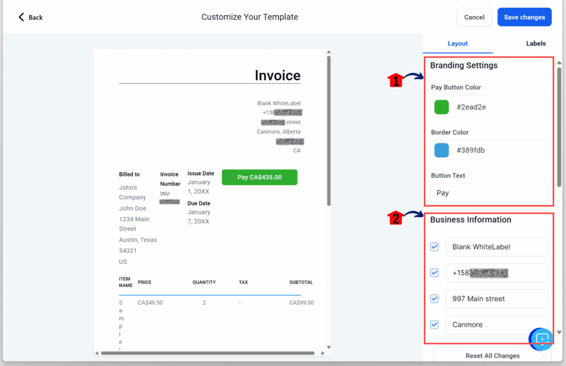566x366 pixels.
Task: Click Reset All Changes button
Action: (x=492, y=356)
